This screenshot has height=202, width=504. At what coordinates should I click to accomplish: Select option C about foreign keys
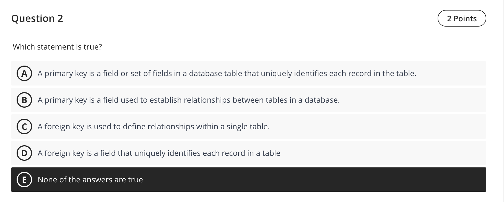[154, 127]
